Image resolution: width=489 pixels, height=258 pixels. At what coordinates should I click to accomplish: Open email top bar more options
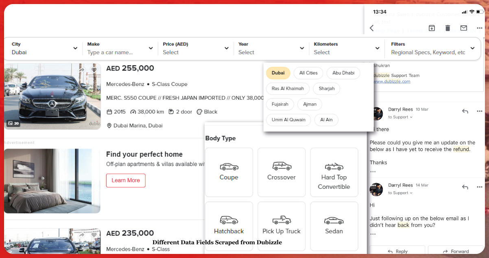pos(479,28)
